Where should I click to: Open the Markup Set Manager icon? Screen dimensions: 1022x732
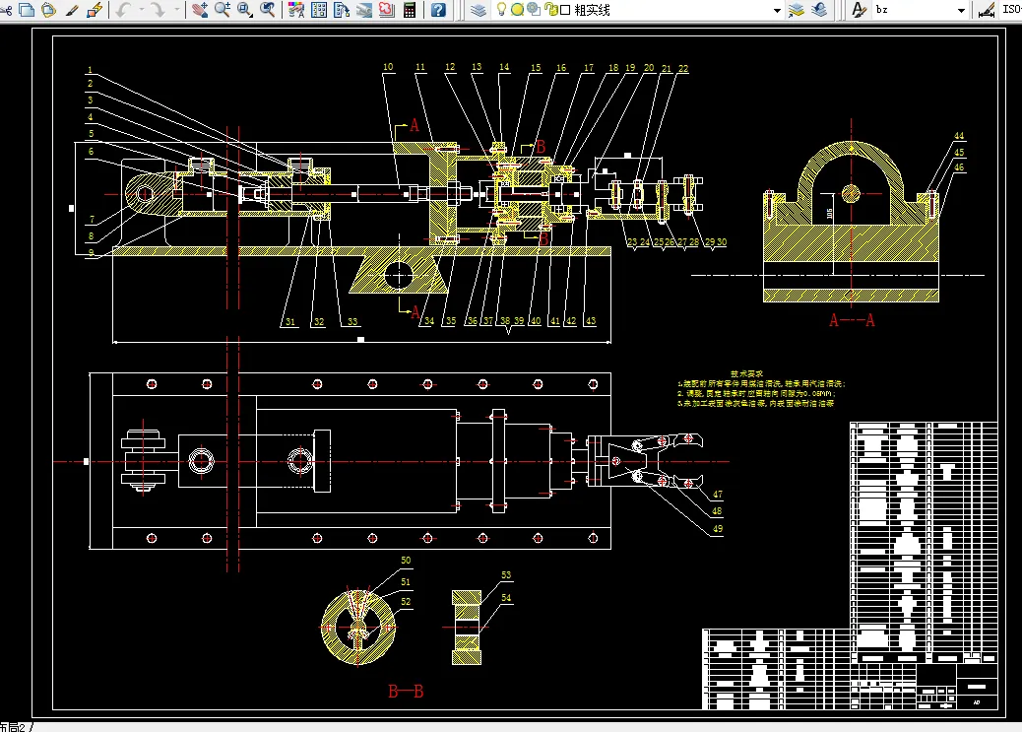coord(387,10)
